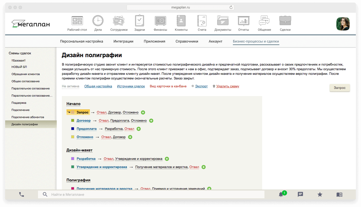Switch to Справочники tab

(187, 41)
